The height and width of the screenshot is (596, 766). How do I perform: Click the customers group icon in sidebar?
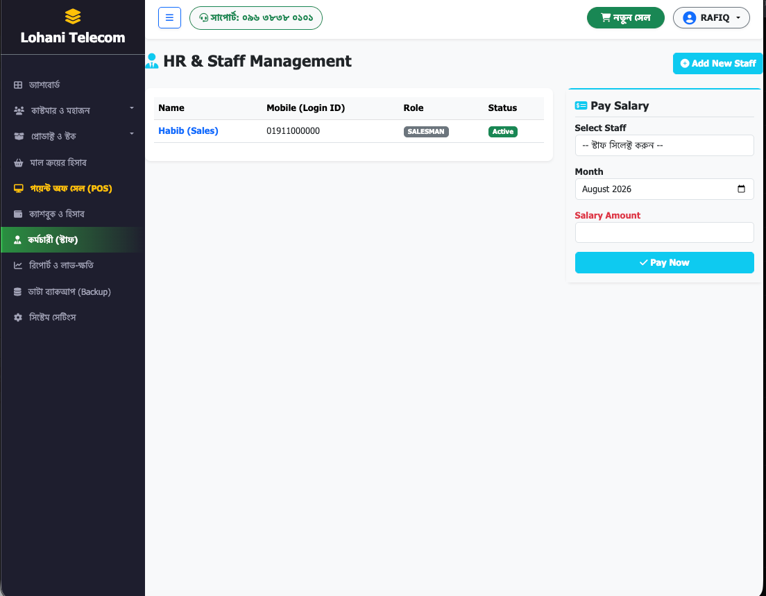coord(19,110)
